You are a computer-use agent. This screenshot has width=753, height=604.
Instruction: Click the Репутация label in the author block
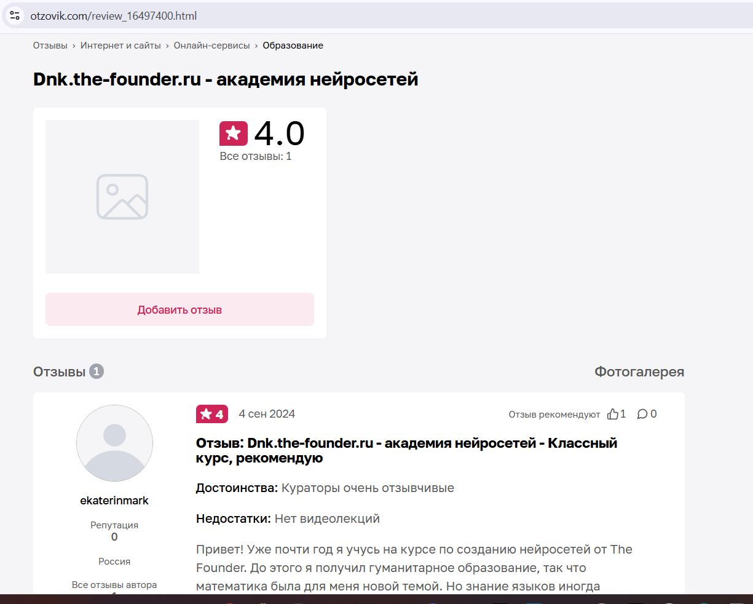pos(114,525)
